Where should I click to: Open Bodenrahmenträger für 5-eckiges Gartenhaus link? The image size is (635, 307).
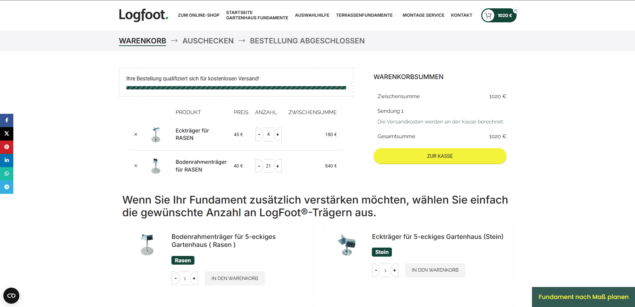pos(223,241)
